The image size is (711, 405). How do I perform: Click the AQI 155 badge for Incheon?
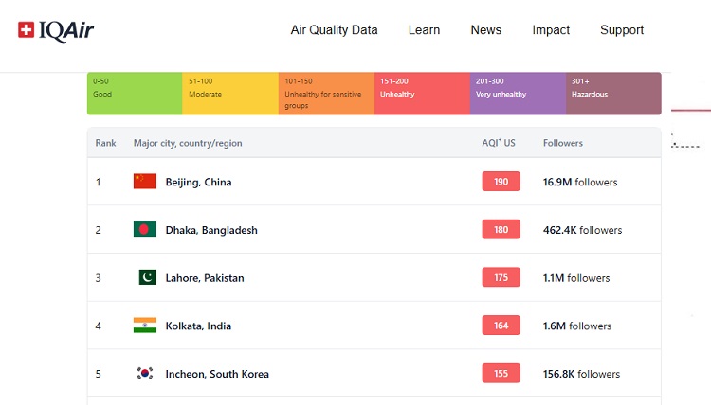pos(501,374)
